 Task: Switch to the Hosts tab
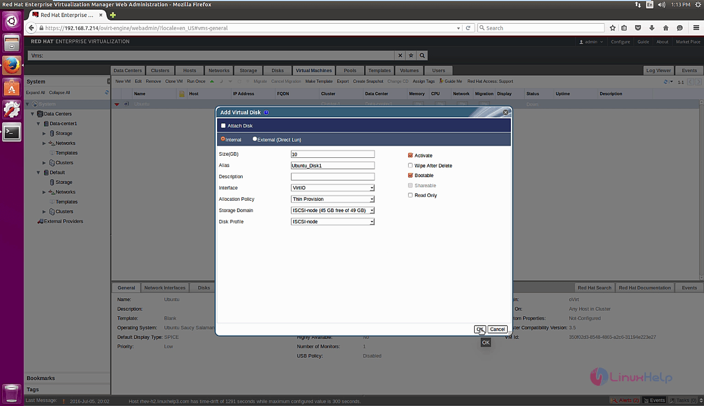point(190,70)
